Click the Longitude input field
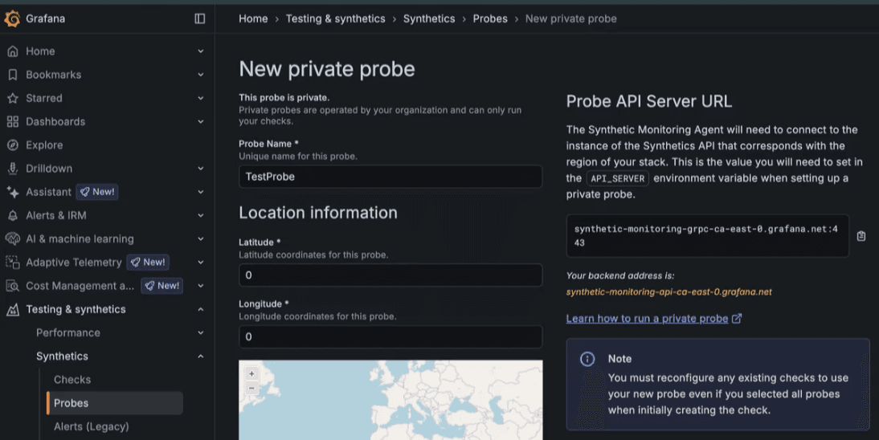The height and width of the screenshot is (440, 879). pyautogui.click(x=390, y=337)
